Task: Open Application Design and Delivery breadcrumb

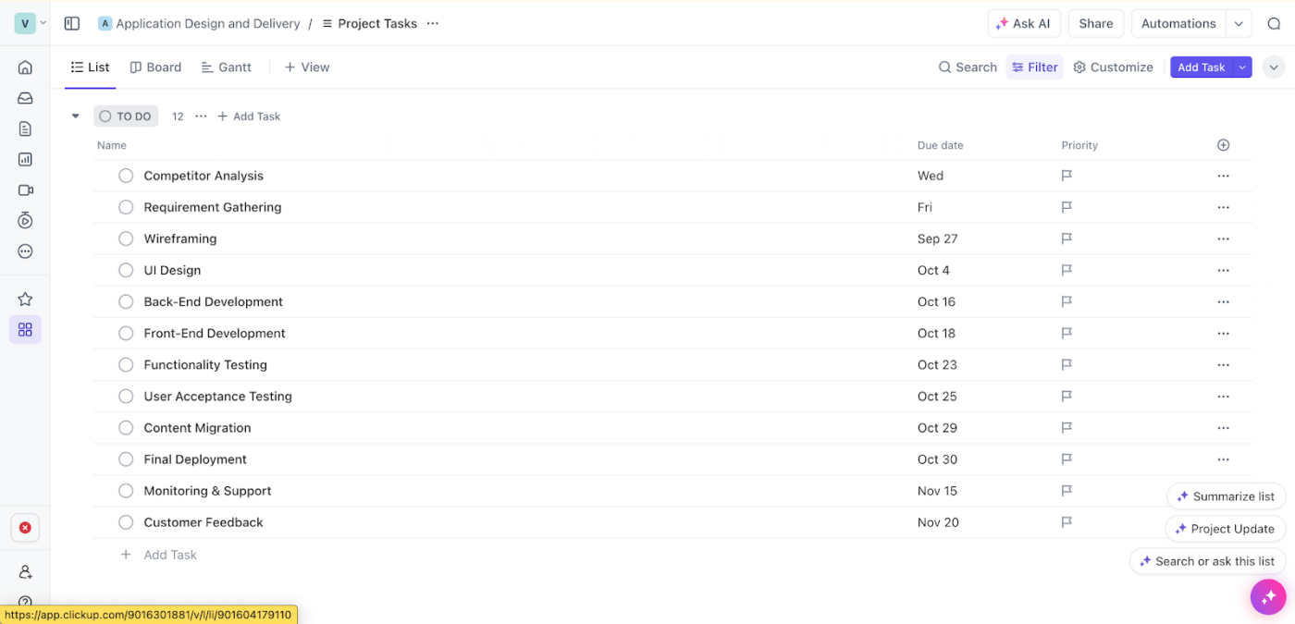Action: tap(199, 23)
